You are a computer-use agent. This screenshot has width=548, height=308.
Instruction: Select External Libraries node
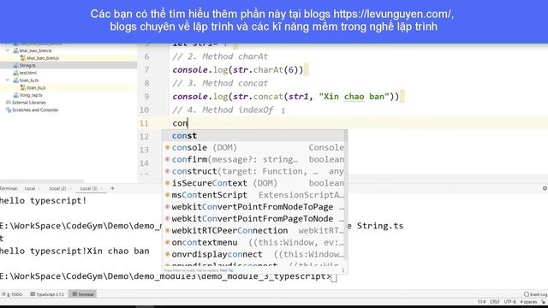[x=29, y=103]
